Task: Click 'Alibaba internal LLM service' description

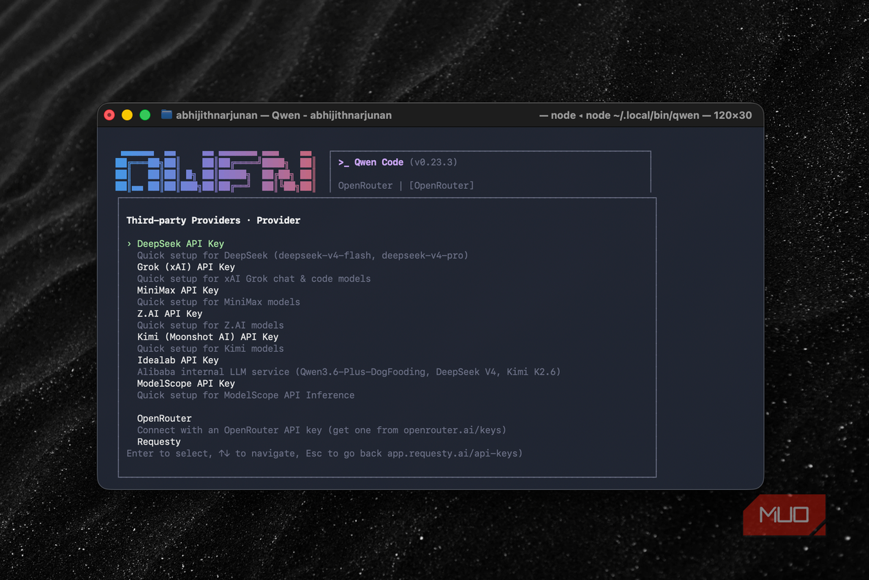Action: click(x=349, y=372)
